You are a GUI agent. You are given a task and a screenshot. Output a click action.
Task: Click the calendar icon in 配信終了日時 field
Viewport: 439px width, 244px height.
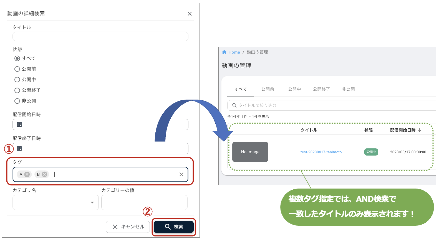[x=19, y=149]
